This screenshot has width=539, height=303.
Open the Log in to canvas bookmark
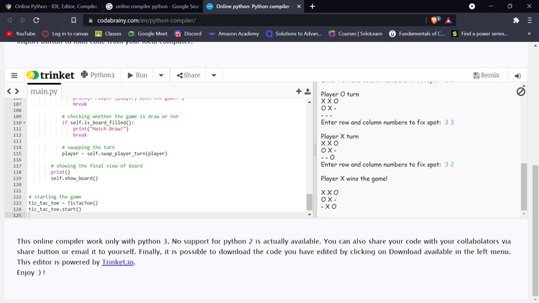[65, 33]
